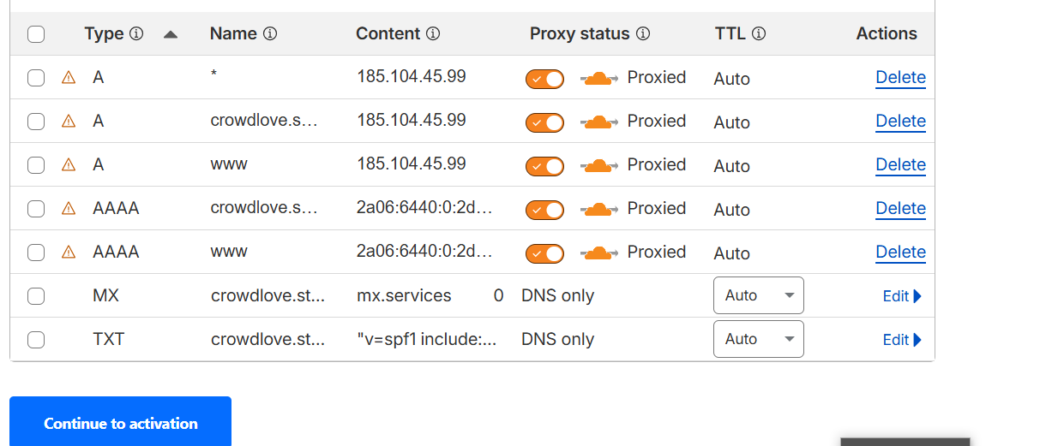Toggle proxy off for wildcard A record
This screenshot has height=446, width=1040.
[x=544, y=79]
